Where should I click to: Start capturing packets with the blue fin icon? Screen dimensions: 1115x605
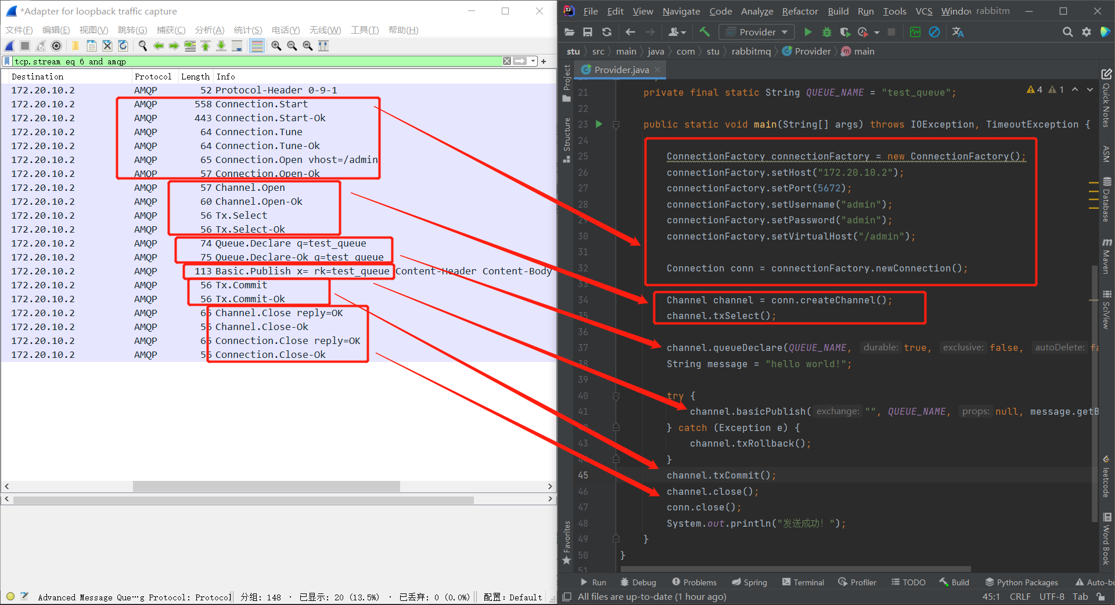coord(10,46)
